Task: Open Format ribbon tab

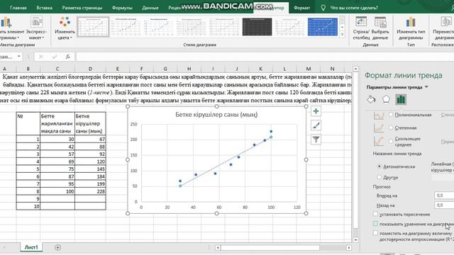Action: pyautogui.click(x=301, y=8)
